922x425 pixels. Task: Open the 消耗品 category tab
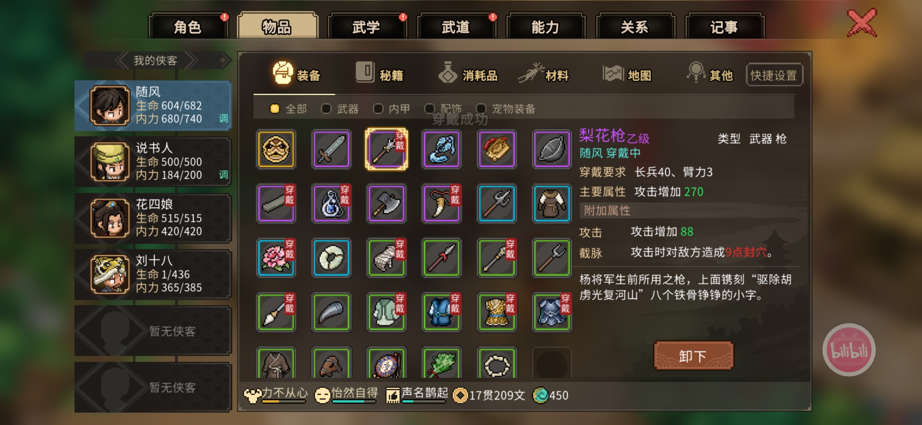[468, 74]
